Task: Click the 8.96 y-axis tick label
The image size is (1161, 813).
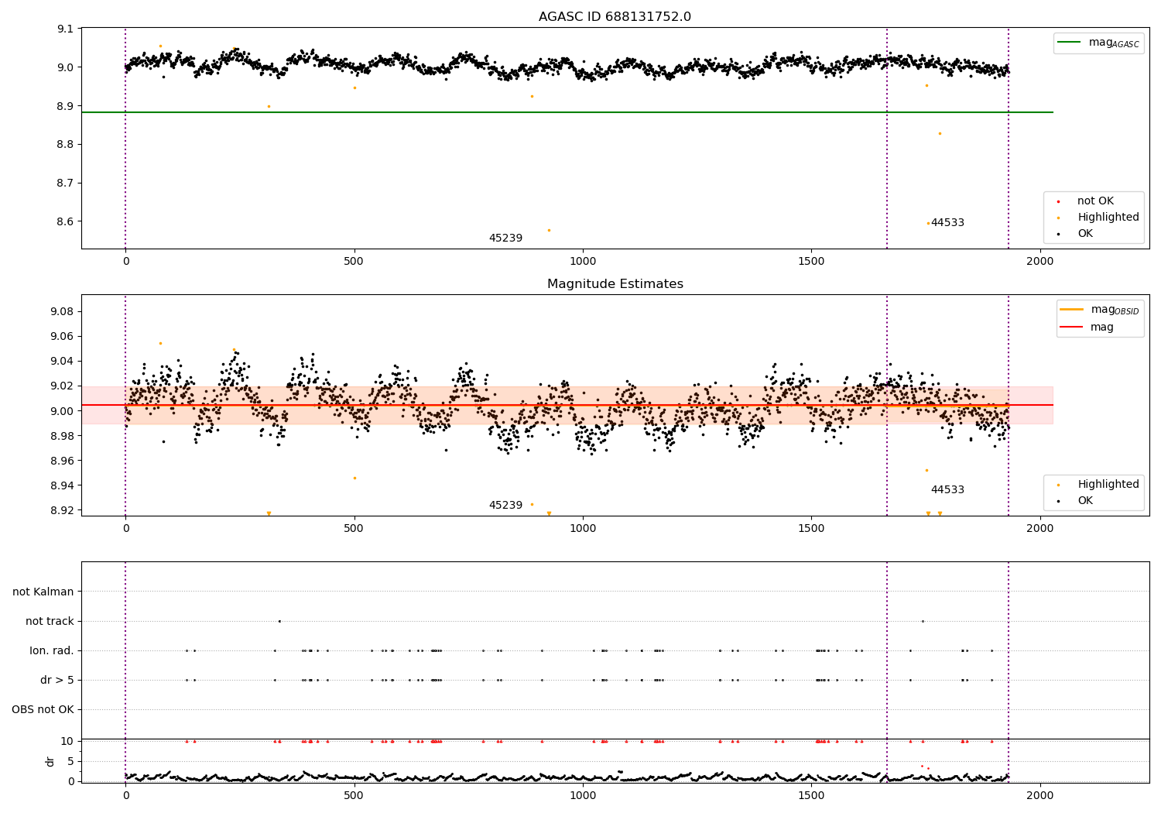Action: point(63,461)
